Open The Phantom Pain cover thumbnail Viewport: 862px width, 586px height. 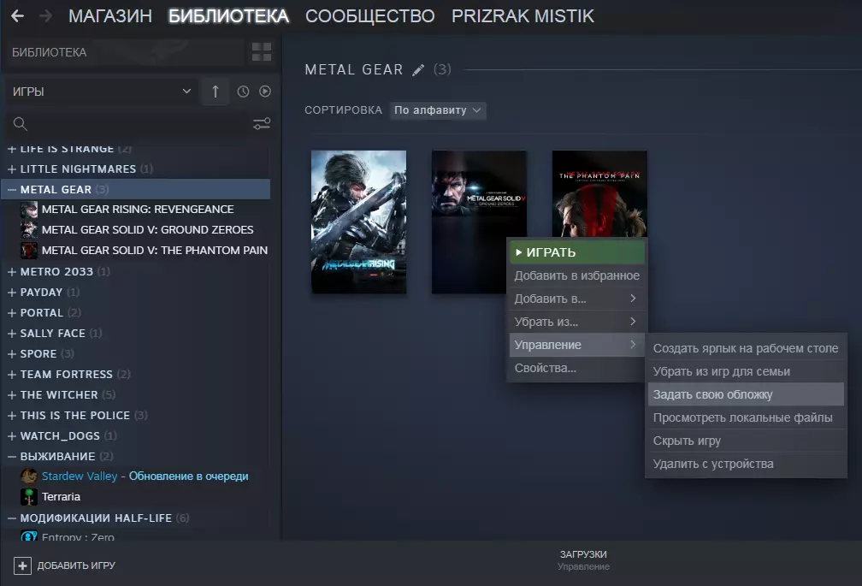[599, 193]
